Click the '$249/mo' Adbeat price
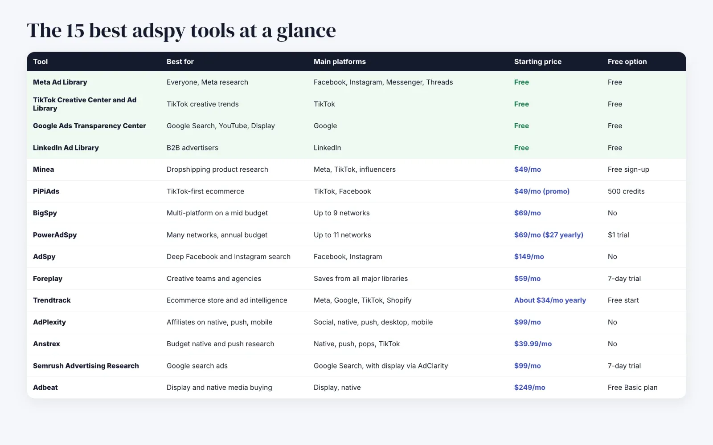The height and width of the screenshot is (445, 713). [x=530, y=388]
